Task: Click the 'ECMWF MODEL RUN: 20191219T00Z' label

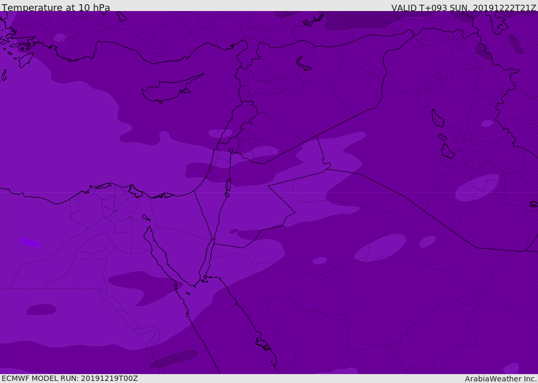Action: click(70, 378)
